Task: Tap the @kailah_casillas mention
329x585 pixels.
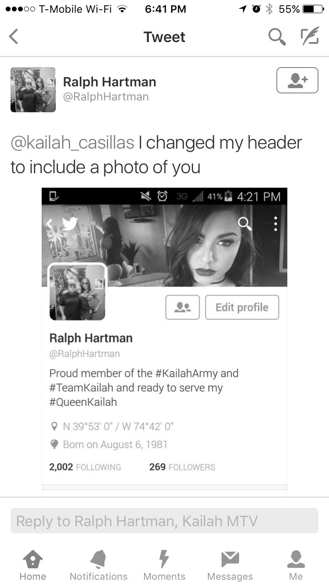Action: [72, 143]
